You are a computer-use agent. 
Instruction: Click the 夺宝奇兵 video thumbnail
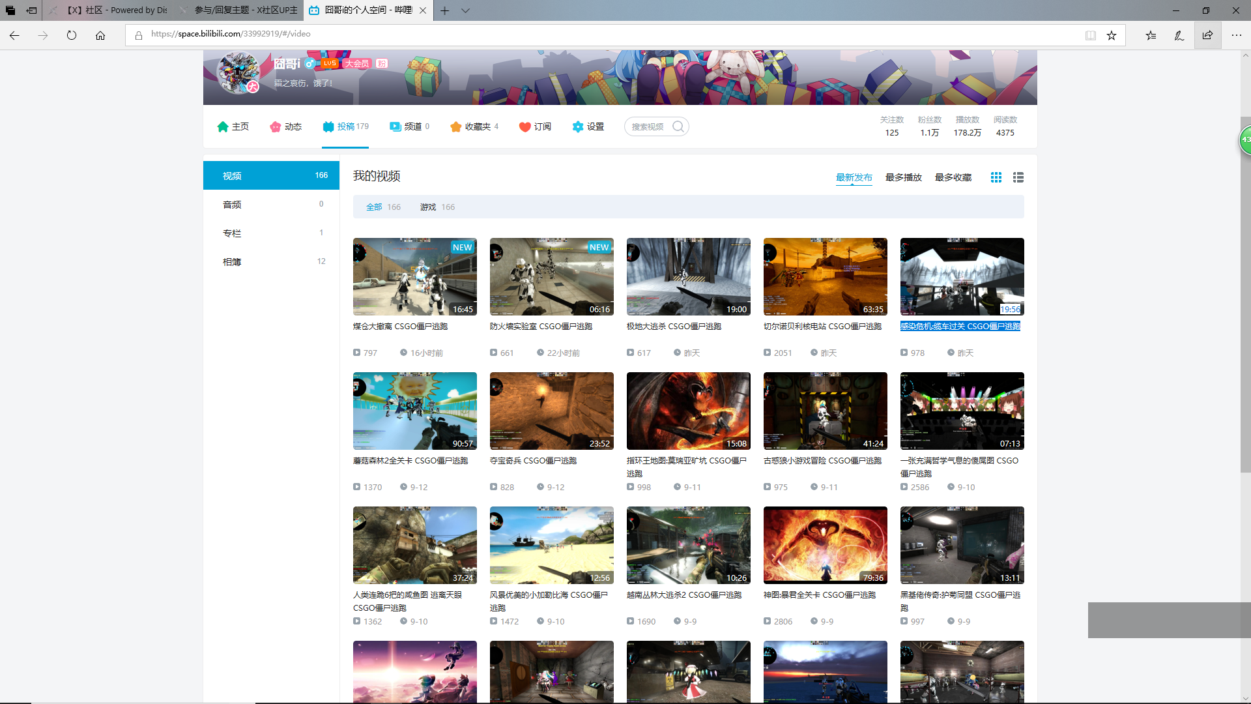click(551, 411)
